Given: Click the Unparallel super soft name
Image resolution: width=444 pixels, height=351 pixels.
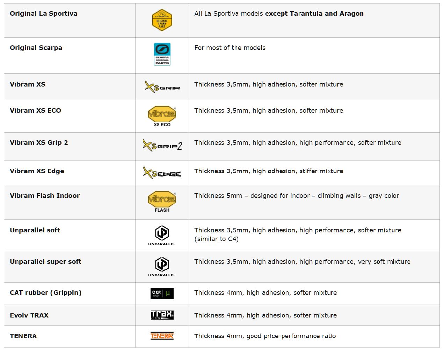Looking at the screenshot, I should pyautogui.click(x=45, y=262).
